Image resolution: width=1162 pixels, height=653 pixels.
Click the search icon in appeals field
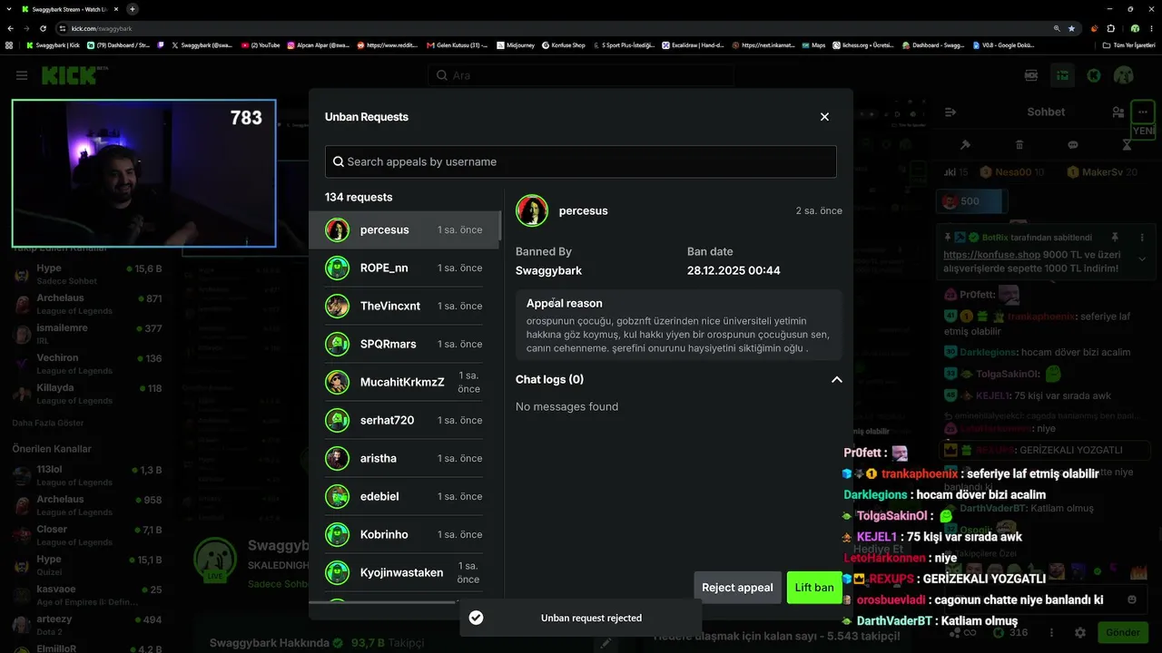(x=338, y=161)
